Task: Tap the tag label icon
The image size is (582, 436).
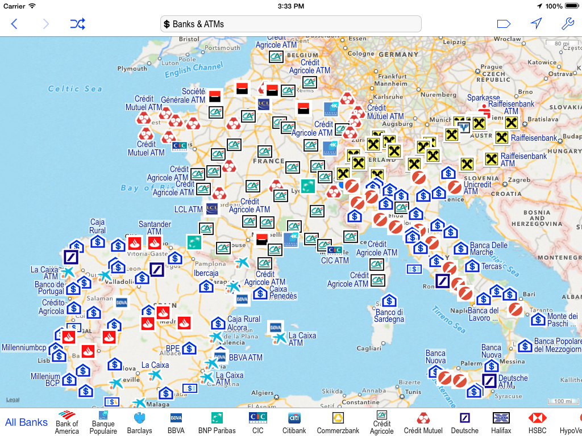Action: (504, 24)
